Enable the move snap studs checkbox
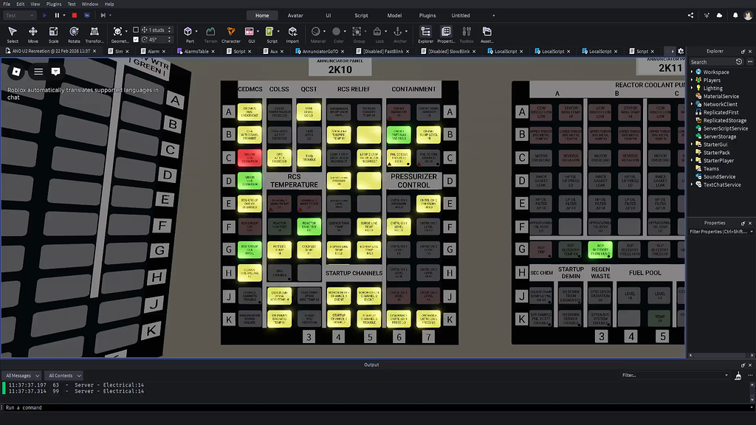 (x=136, y=30)
